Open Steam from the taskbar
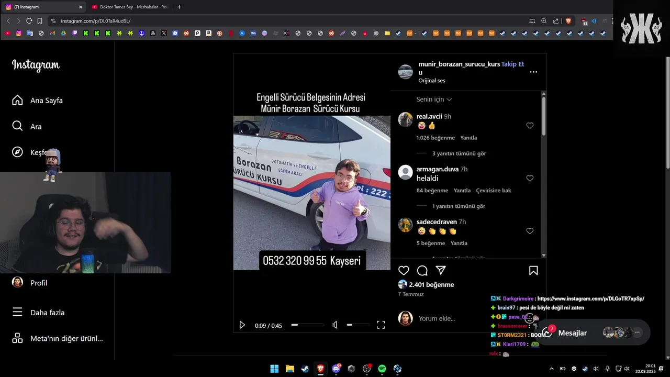670x377 pixels. tap(305, 369)
